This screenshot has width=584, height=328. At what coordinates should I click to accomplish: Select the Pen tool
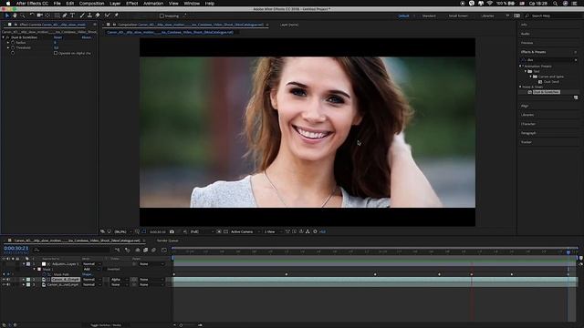point(65,15)
